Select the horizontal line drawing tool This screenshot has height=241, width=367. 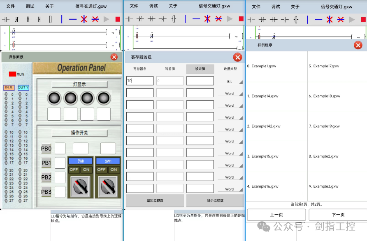(x=72, y=19)
